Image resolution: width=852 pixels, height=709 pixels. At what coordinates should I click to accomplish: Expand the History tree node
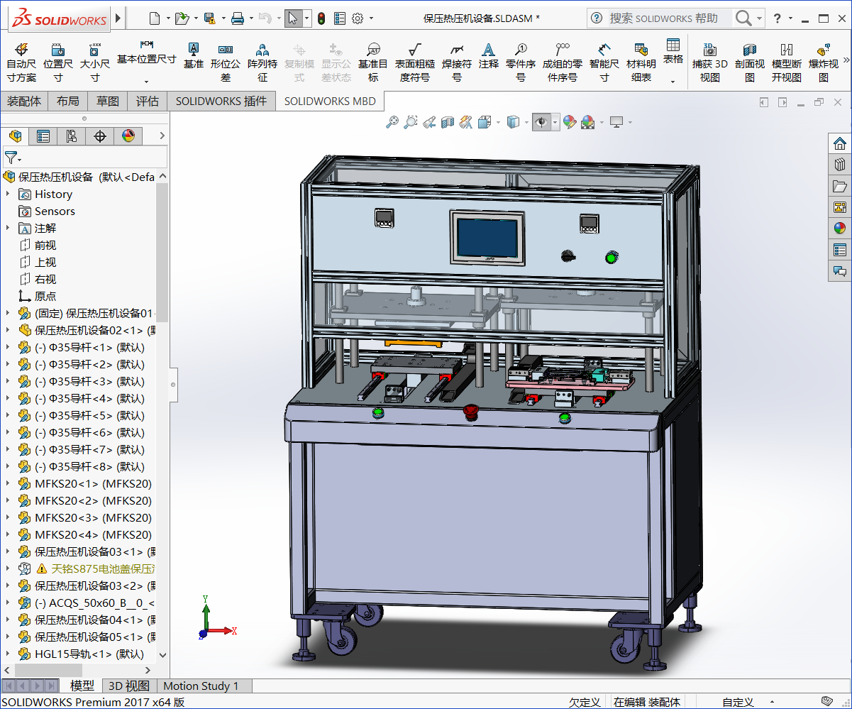coord(8,194)
